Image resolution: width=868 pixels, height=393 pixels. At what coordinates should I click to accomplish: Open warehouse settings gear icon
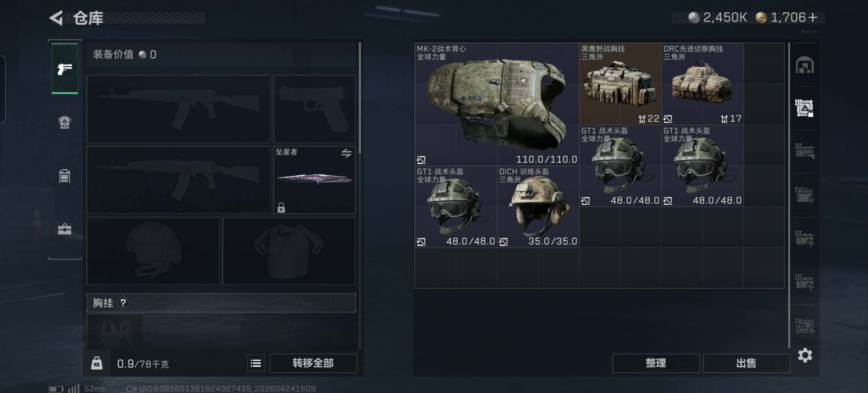pos(805,355)
